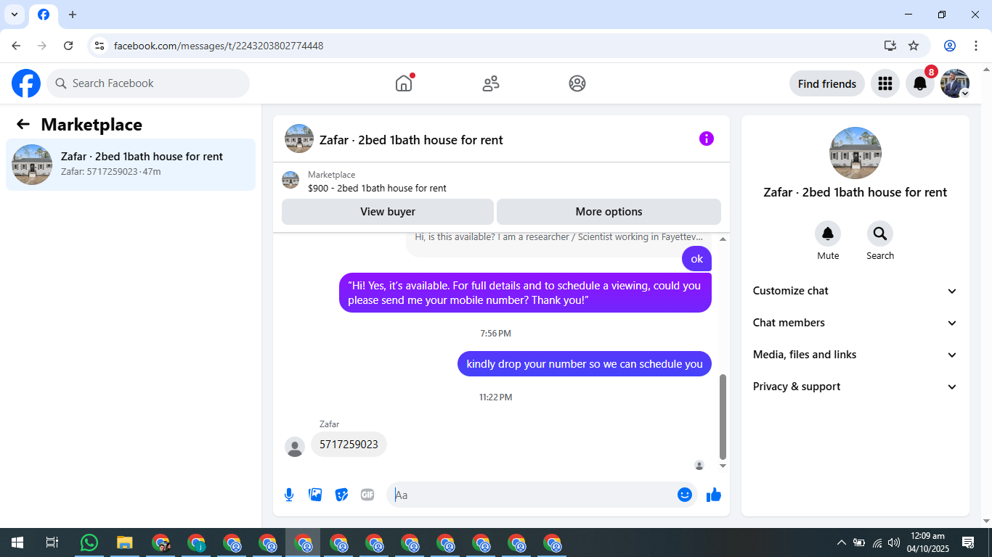
Task: Expand the Privacy & support section
Action: (855, 387)
